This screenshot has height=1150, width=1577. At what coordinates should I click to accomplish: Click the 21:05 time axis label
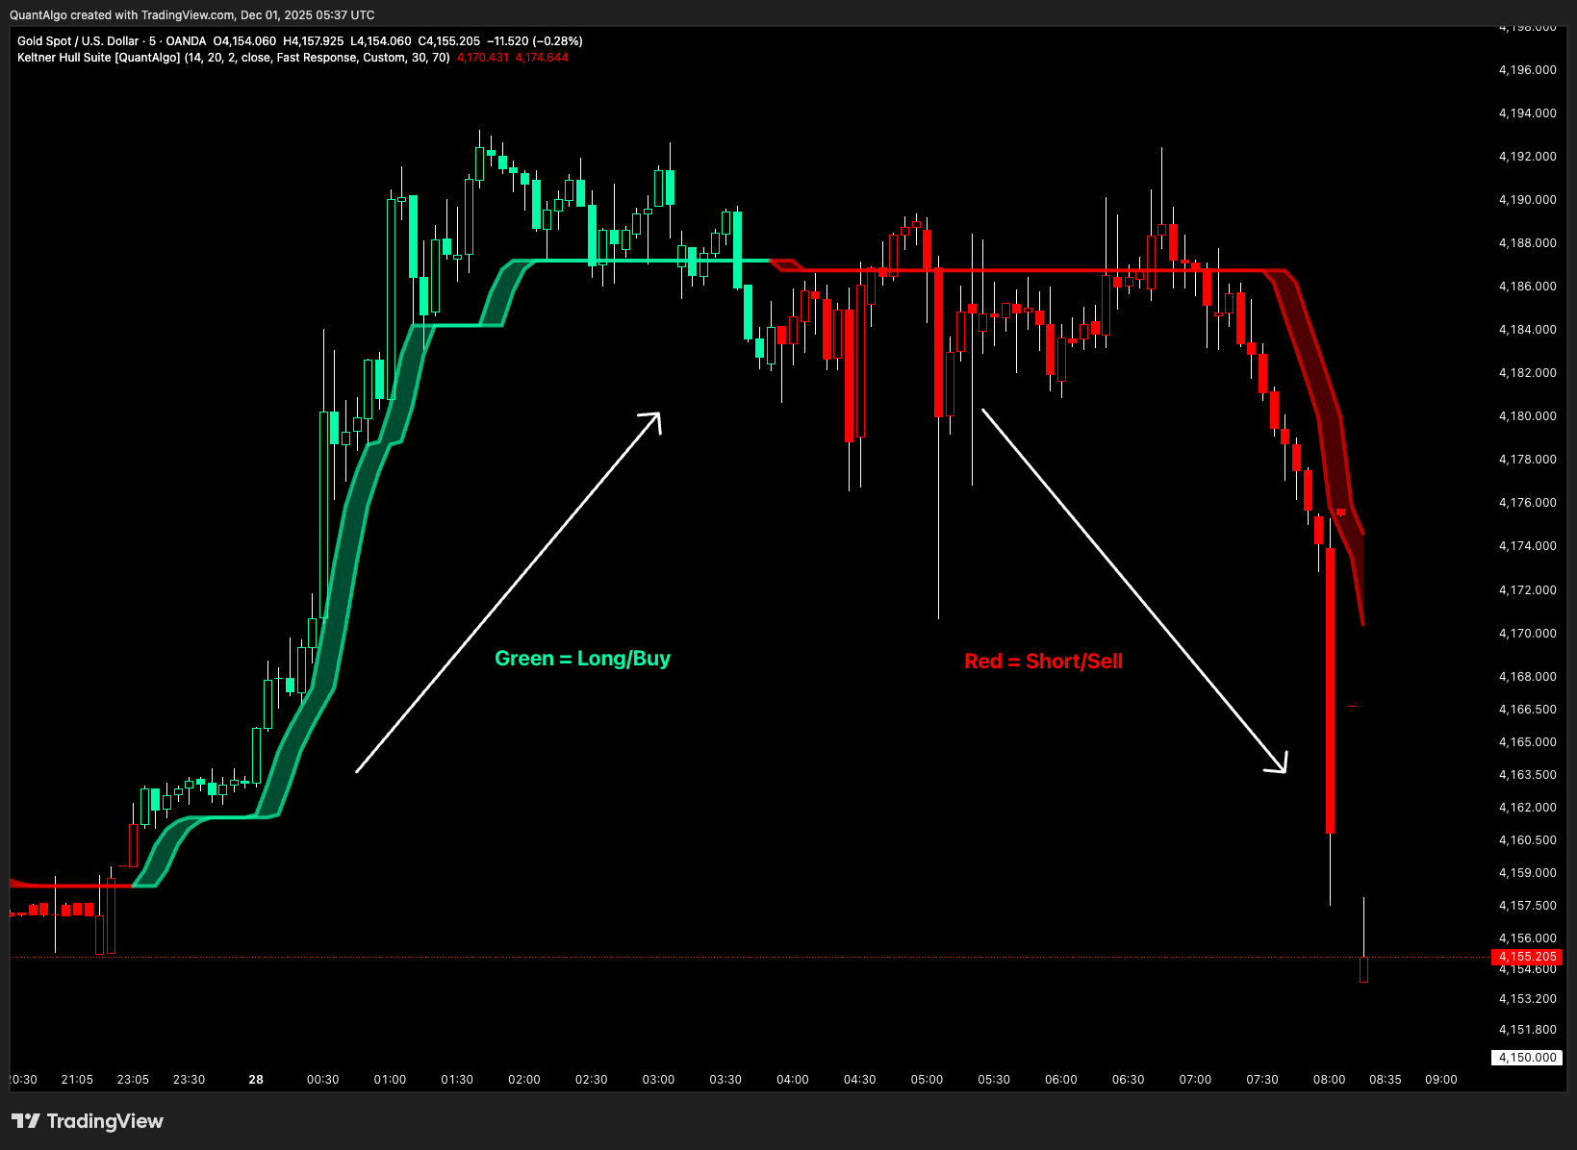tap(77, 1080)
